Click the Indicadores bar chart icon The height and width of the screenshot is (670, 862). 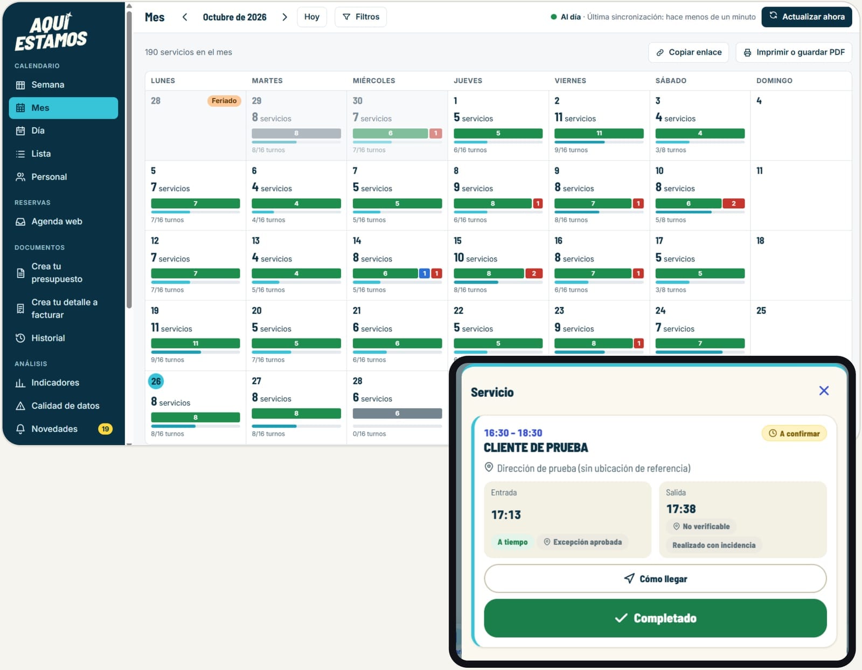pos(20,383)
